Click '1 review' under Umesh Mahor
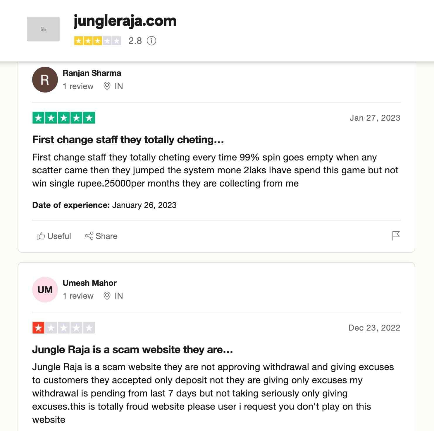 pyautogui.click(x=78, y=296)
